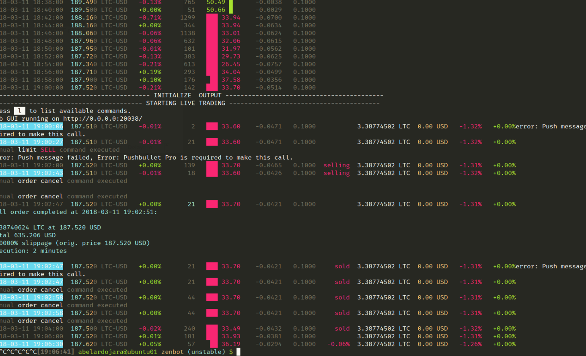Click the RSI value '36.19'
The image size is (586, 356).
pyautogui.click(x=231, y=344)
